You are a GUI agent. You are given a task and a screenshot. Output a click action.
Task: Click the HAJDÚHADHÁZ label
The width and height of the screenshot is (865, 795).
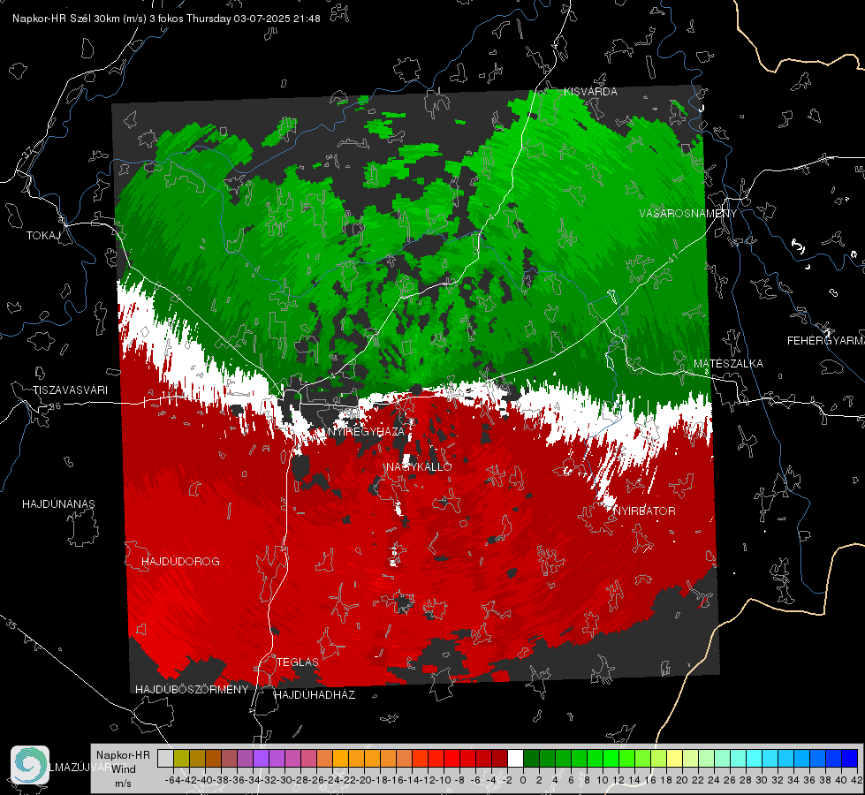315,694
